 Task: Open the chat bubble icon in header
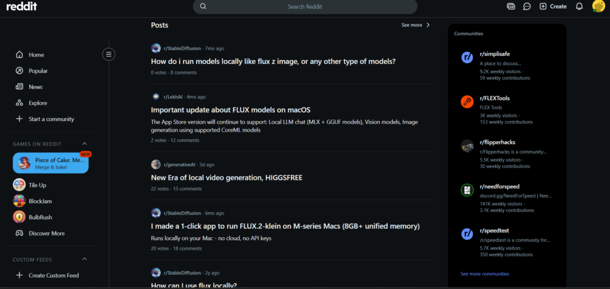(x=527, y=6)
